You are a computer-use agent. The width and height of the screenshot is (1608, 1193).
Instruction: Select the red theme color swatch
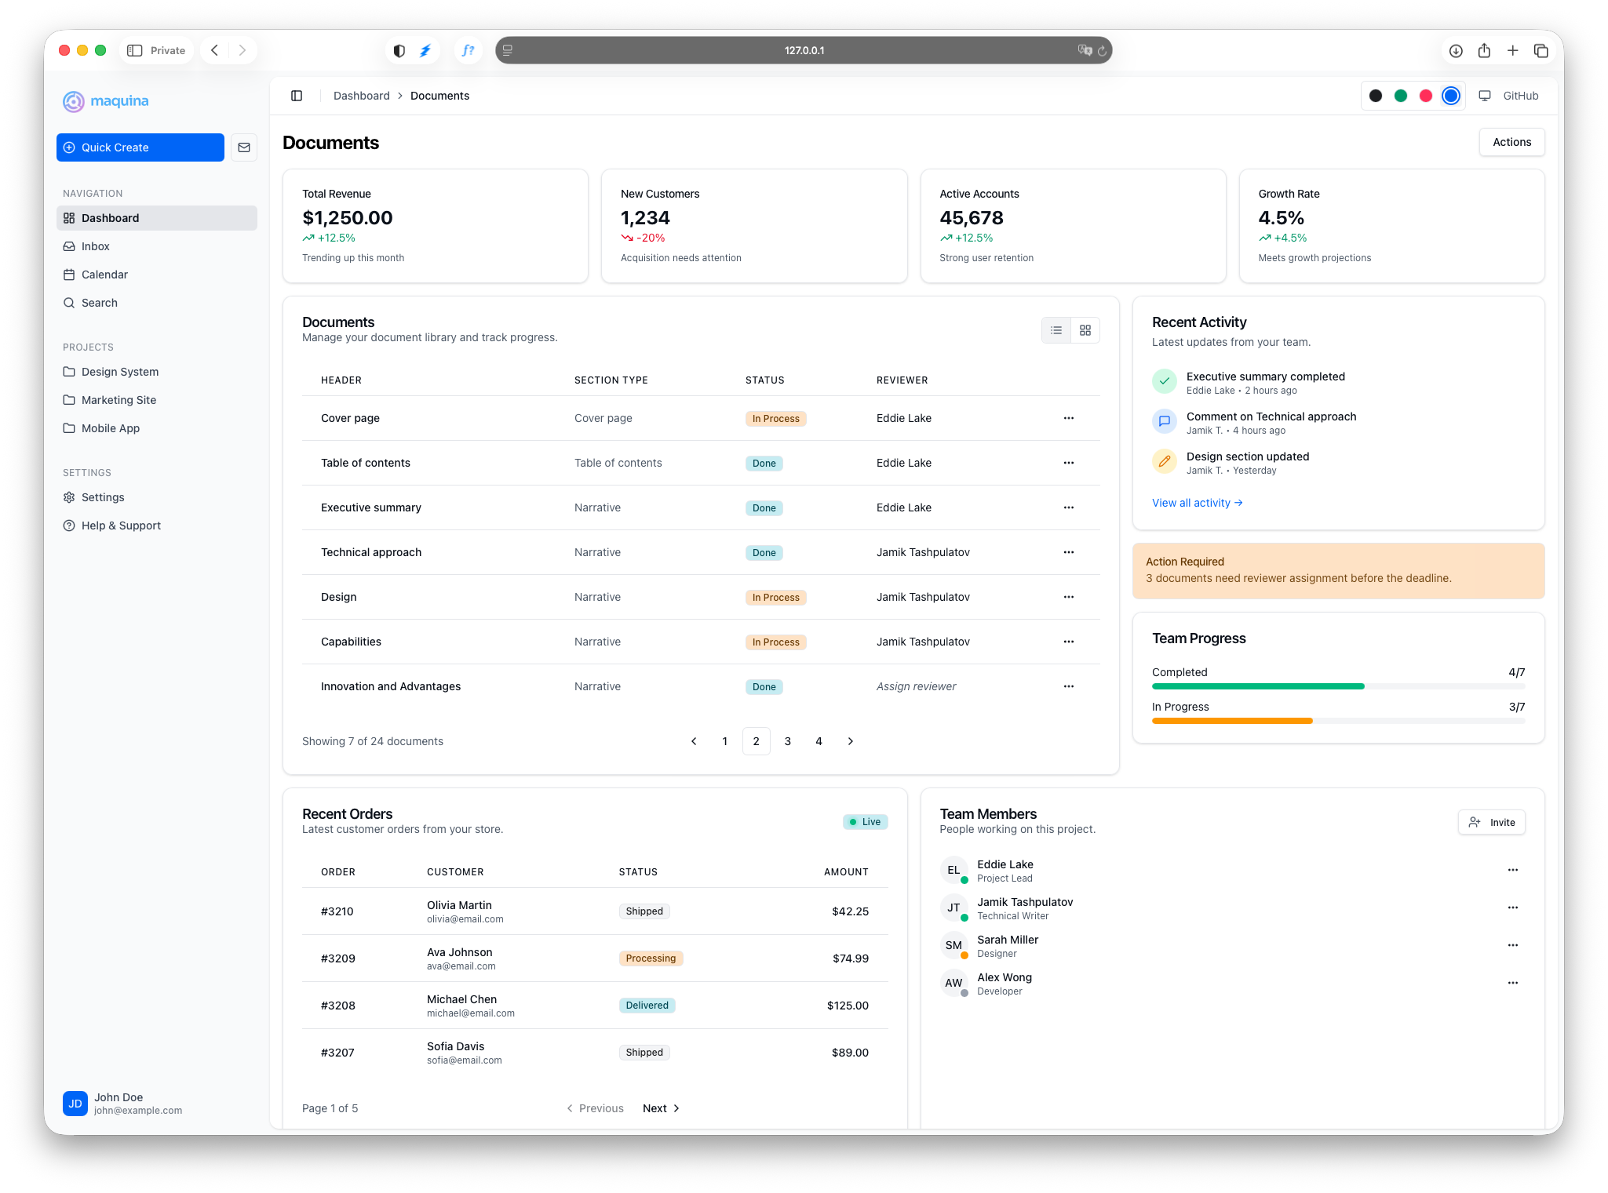point(1426,96)
